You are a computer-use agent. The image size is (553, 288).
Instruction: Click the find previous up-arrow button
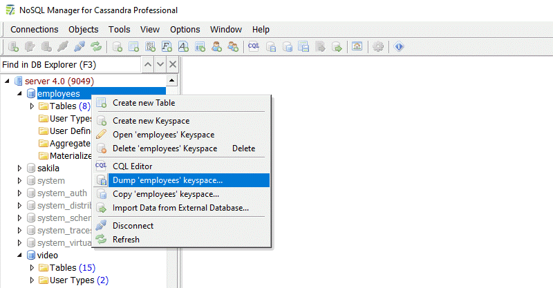click(x=147, y=64)
